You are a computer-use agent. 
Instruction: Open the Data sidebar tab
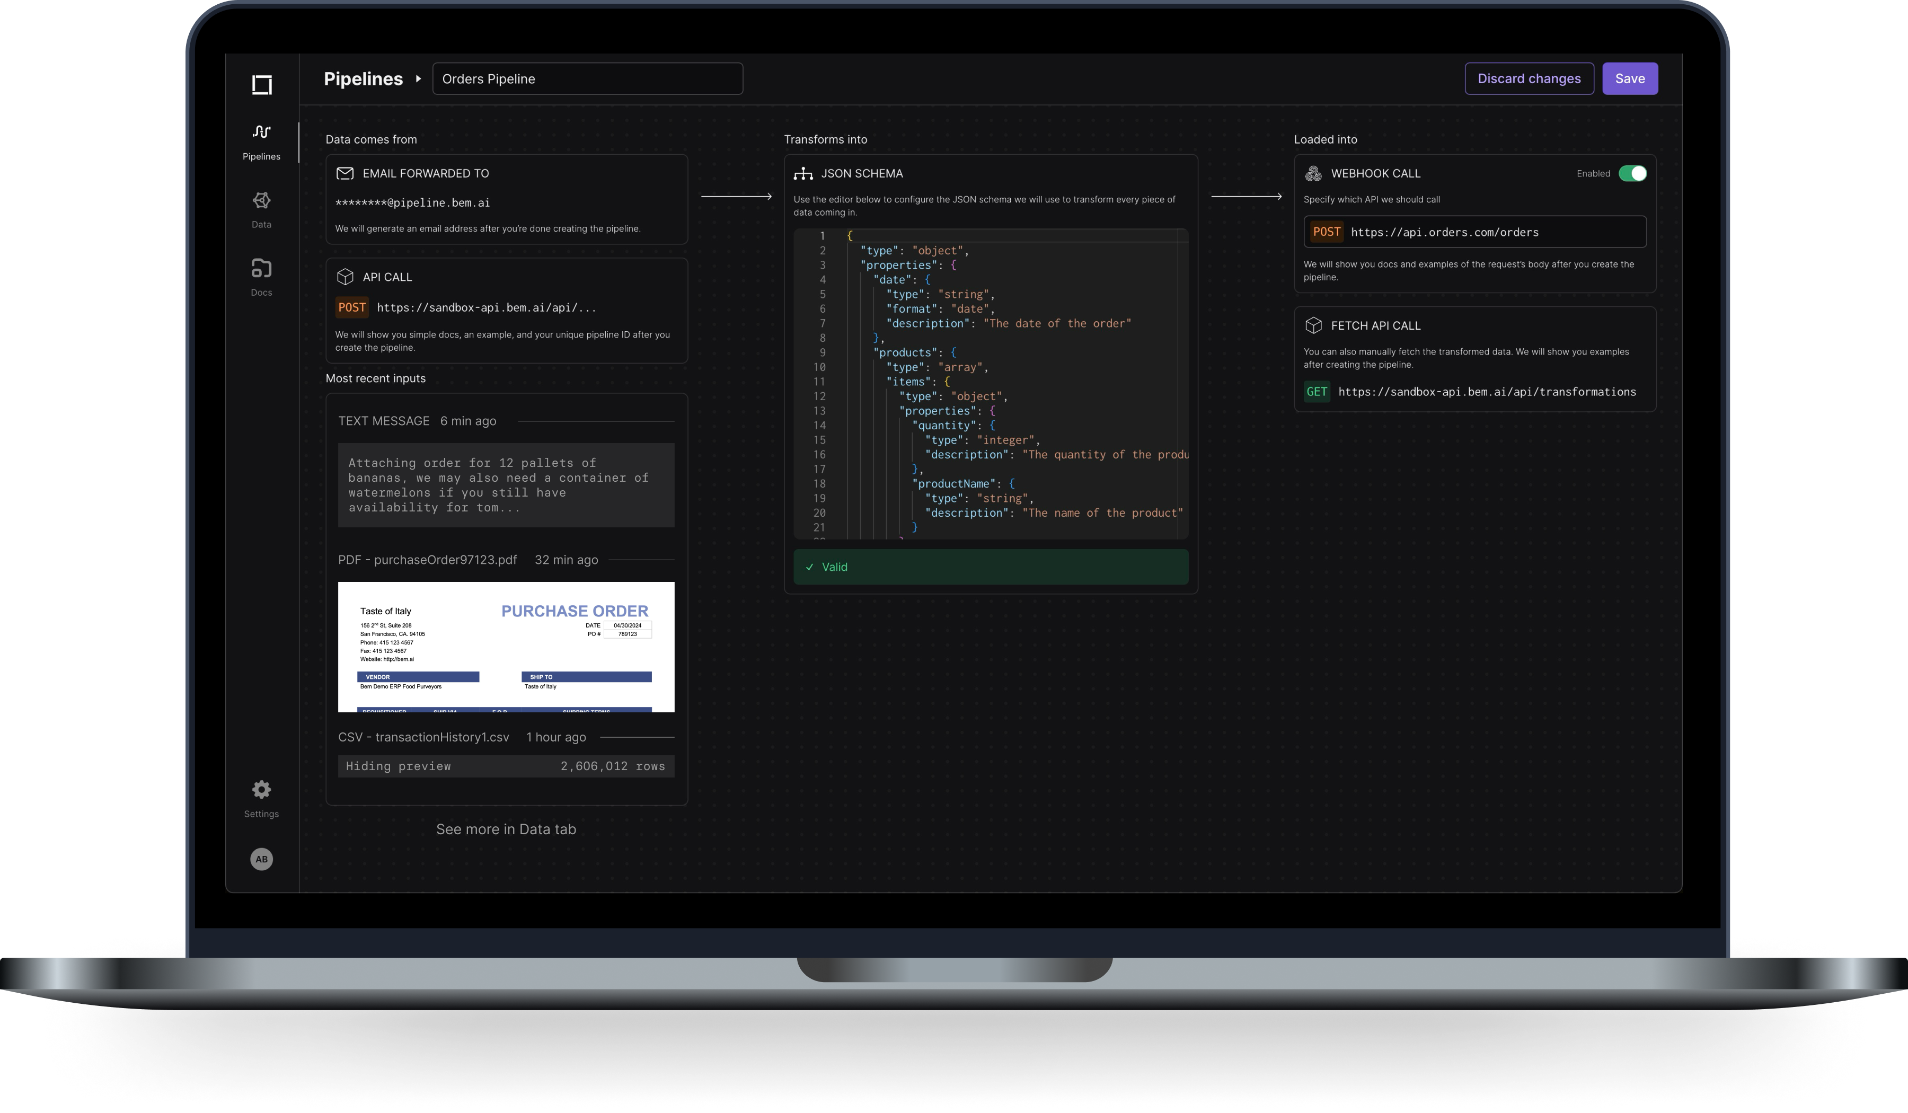(261, 209)
